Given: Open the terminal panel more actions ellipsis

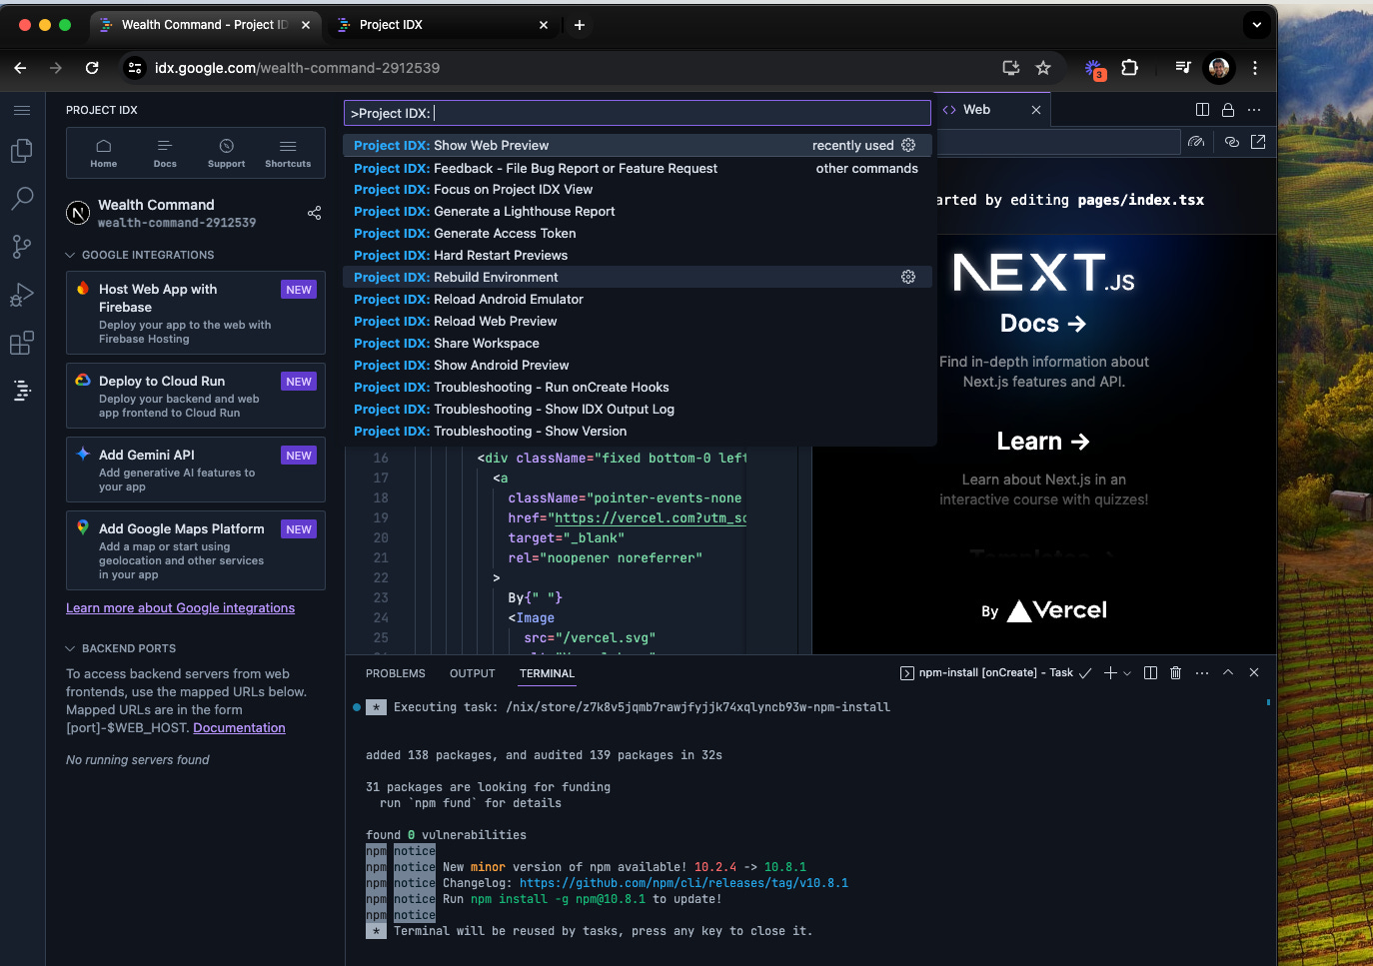Looking at the screenshot, I should coord(1202,673).
